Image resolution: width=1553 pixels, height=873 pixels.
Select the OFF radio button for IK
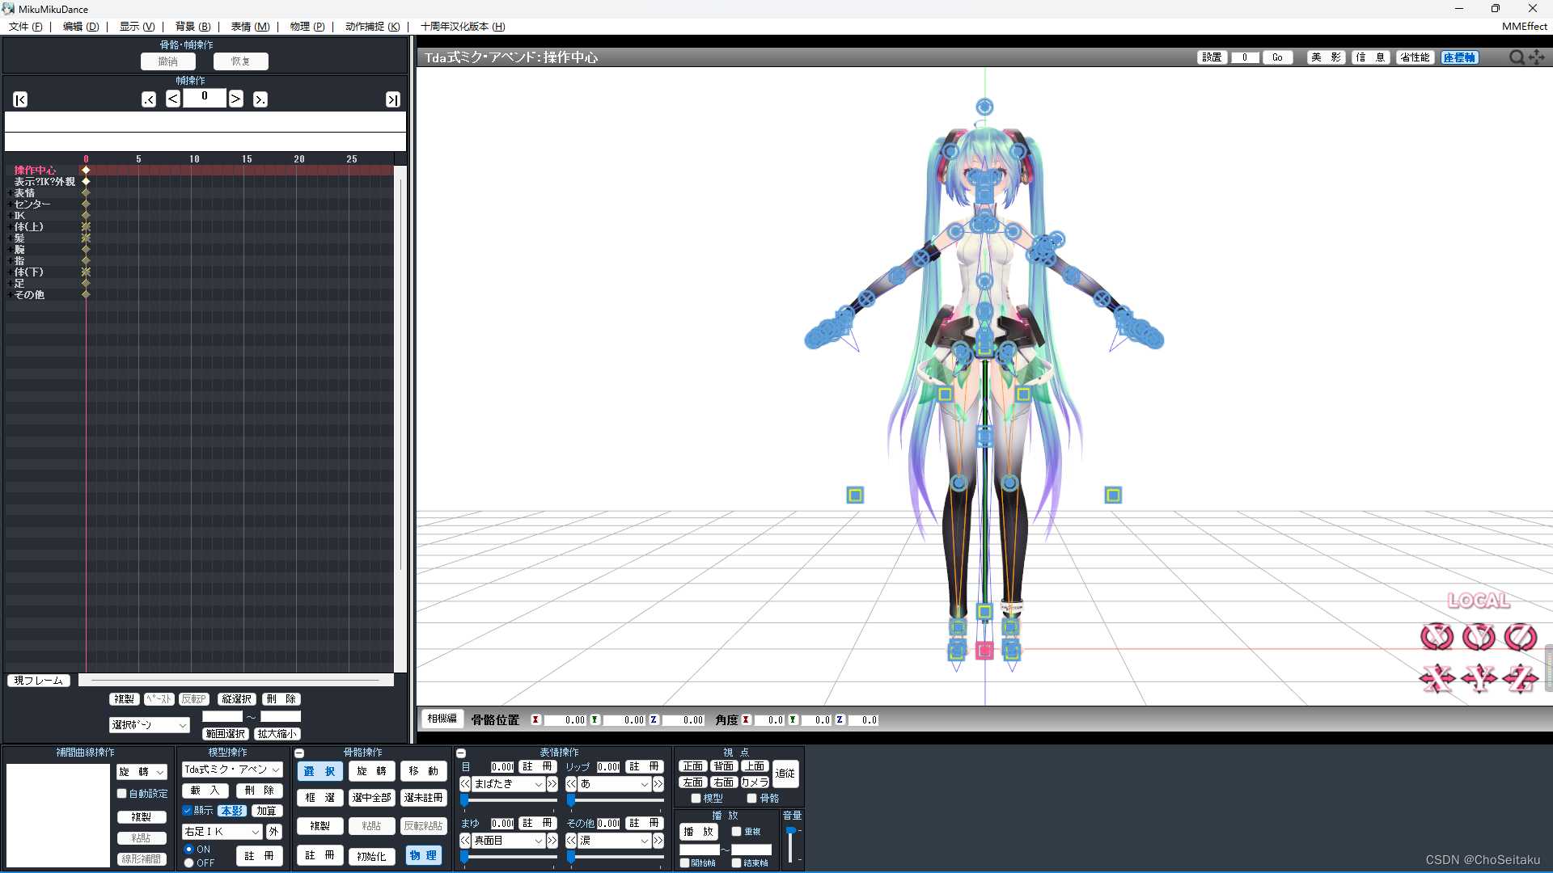click(x=189, y=863)
